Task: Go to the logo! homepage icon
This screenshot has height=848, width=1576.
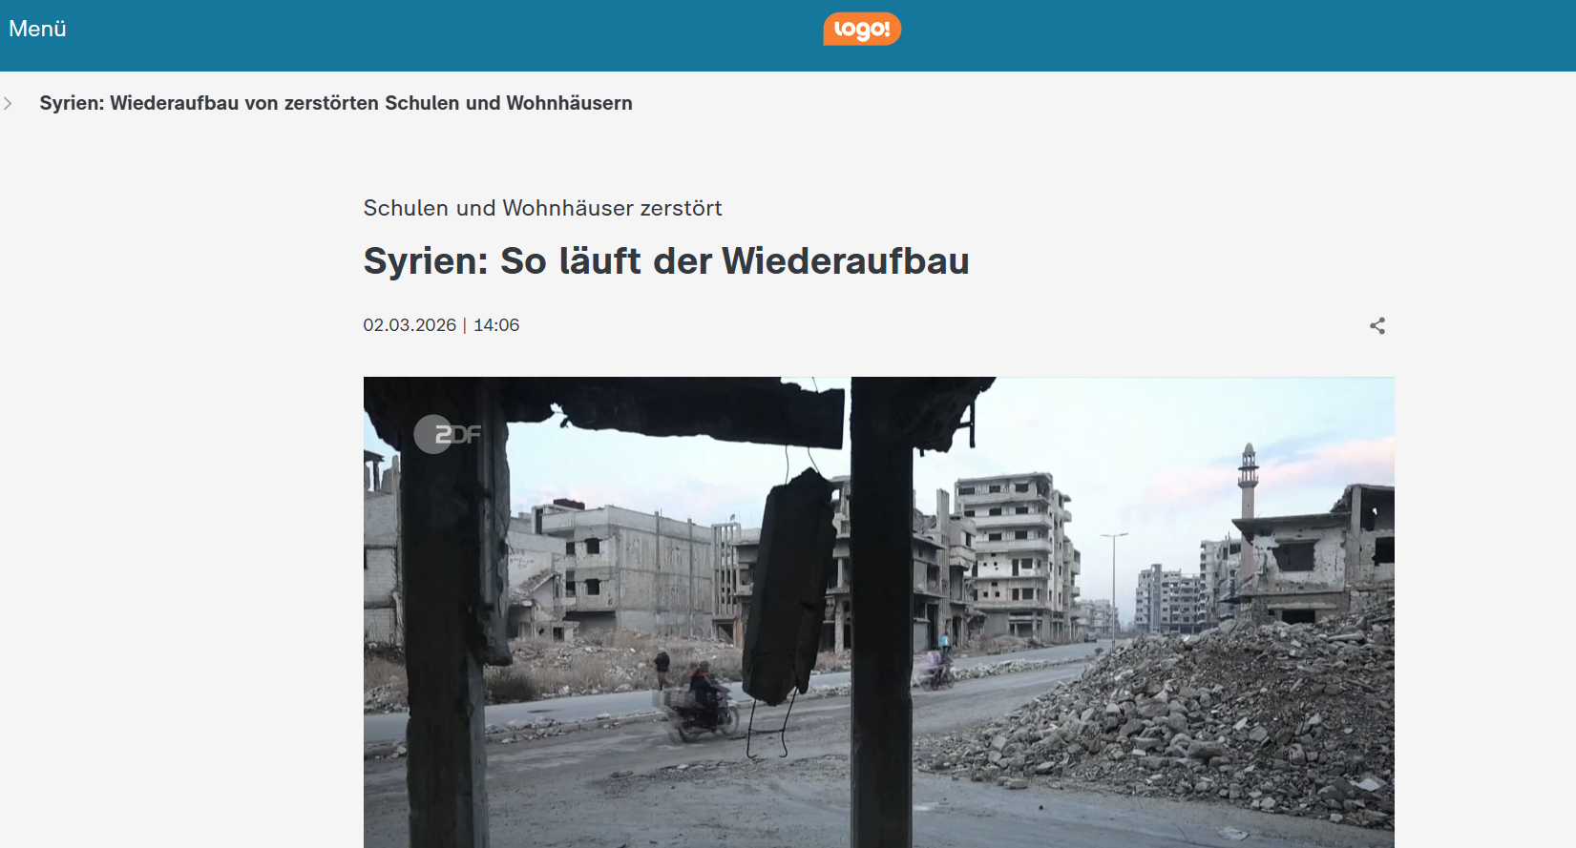Action: click(862, 29)
